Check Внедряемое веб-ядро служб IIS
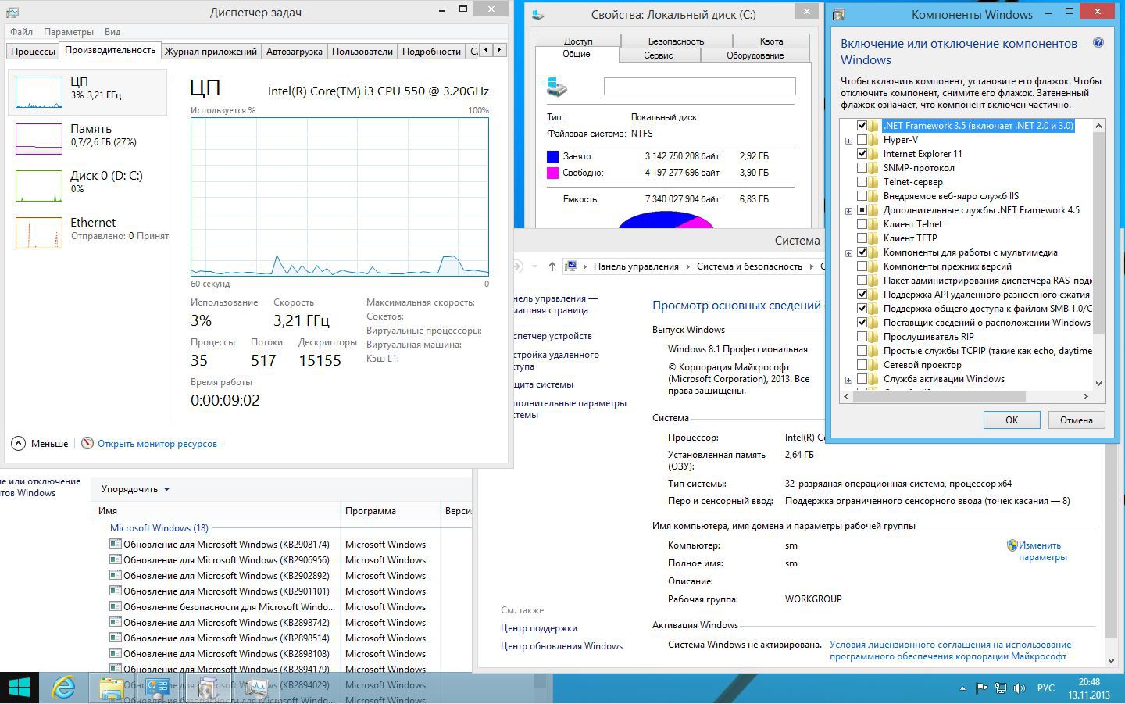1125x704 pixels. coord(862,196)
